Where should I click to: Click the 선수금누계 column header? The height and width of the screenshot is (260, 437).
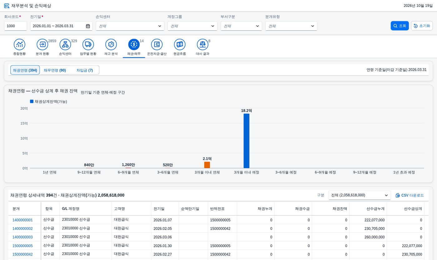click(368, 209)
